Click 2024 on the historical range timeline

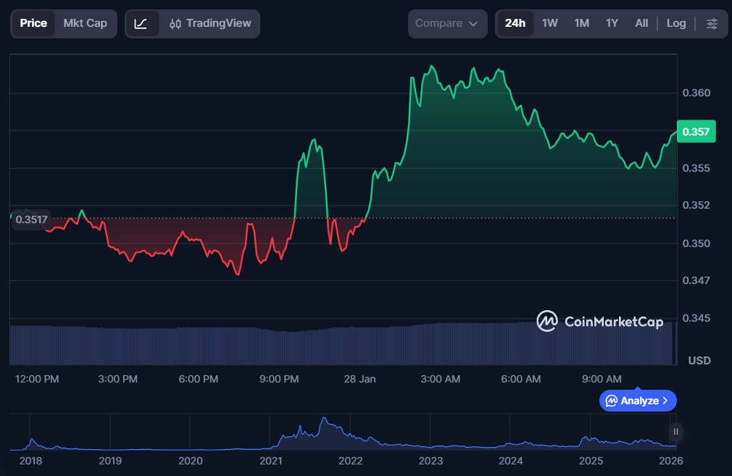[x=510, y=460]
